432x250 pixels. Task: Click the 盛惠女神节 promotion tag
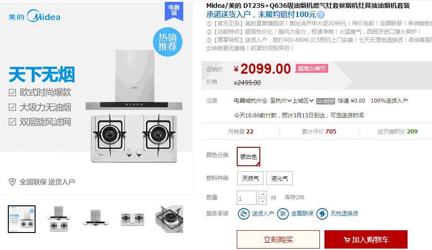coord(312,69)
